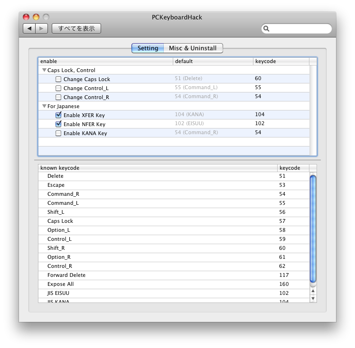Click the default 51 (Delete) cell
The width and height of the screenshot is (355, 348).
click(x=188, y=78)
